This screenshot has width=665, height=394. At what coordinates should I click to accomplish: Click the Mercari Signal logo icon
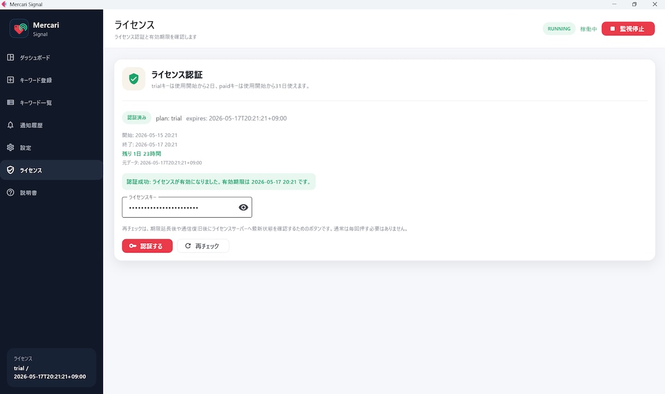point(19,28)
